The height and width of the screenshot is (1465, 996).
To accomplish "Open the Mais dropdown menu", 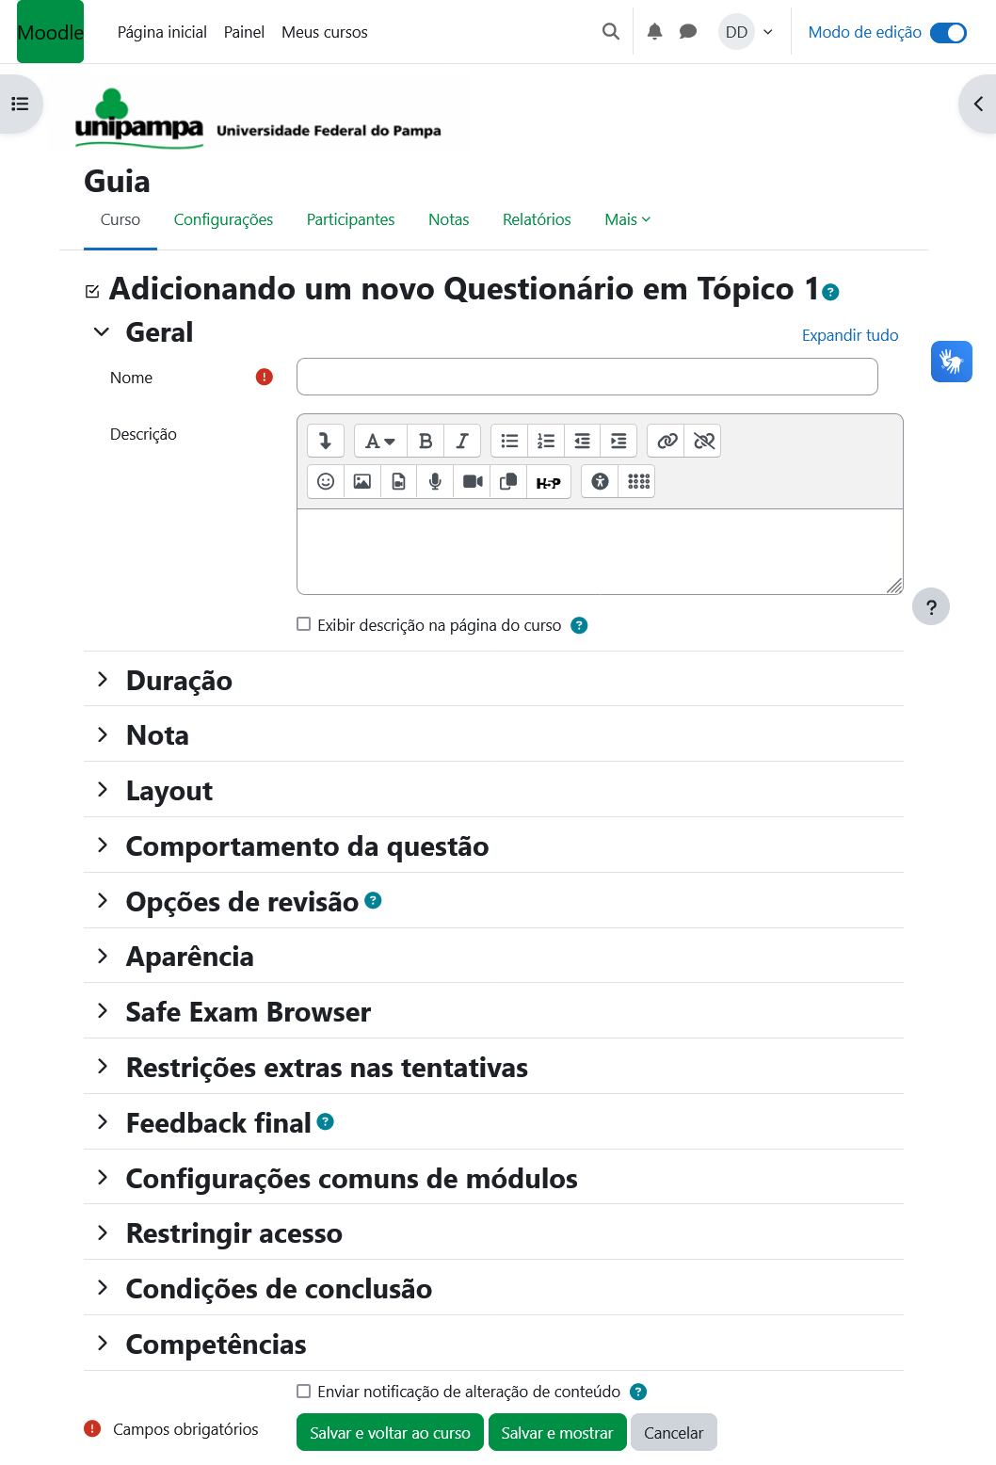I will 627,219.
